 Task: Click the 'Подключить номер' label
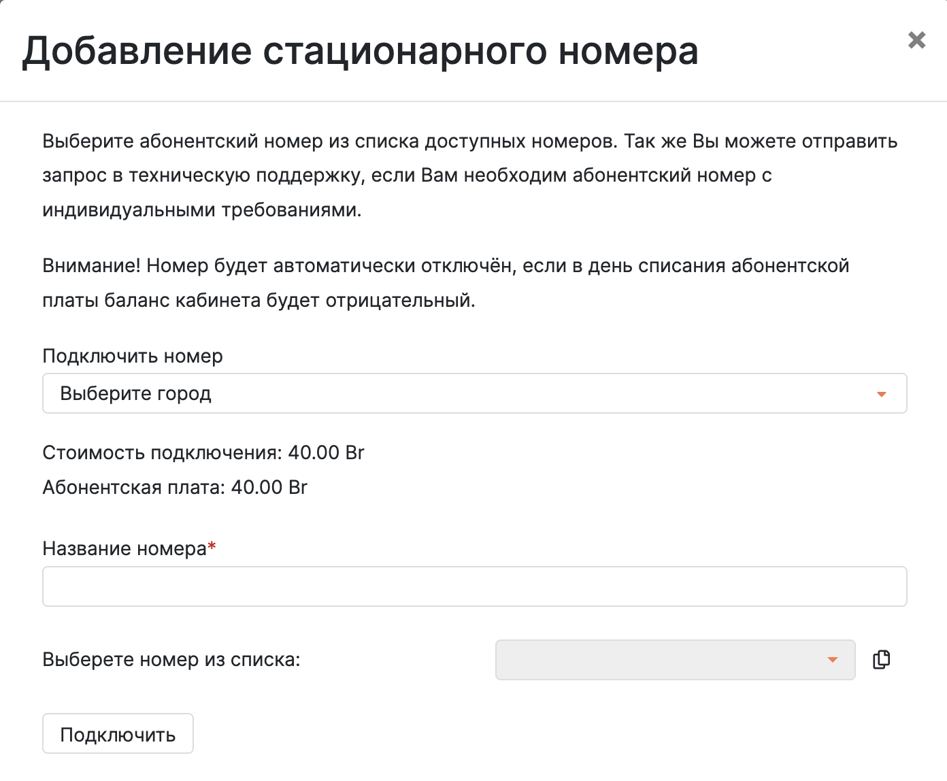[x=133, y=356]
